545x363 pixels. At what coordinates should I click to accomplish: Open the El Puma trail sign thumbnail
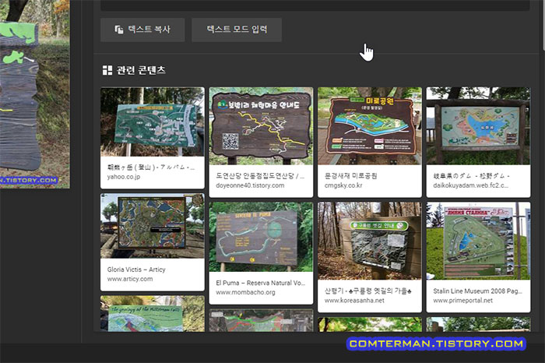click(261, 237)
